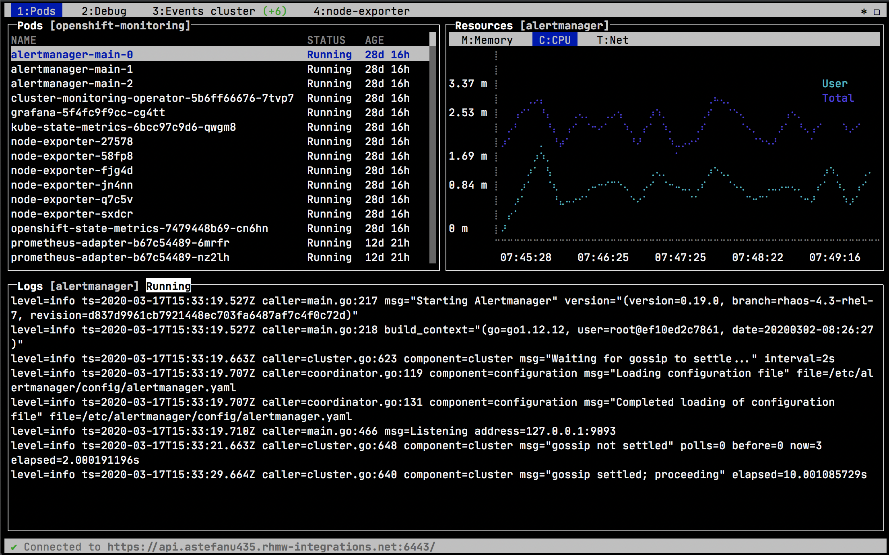The height and width of the screenshot is (555, 889).
Task: Select pod kube-state-metrics-6bcc97c9d6-qwgm8
Action: 220,127
